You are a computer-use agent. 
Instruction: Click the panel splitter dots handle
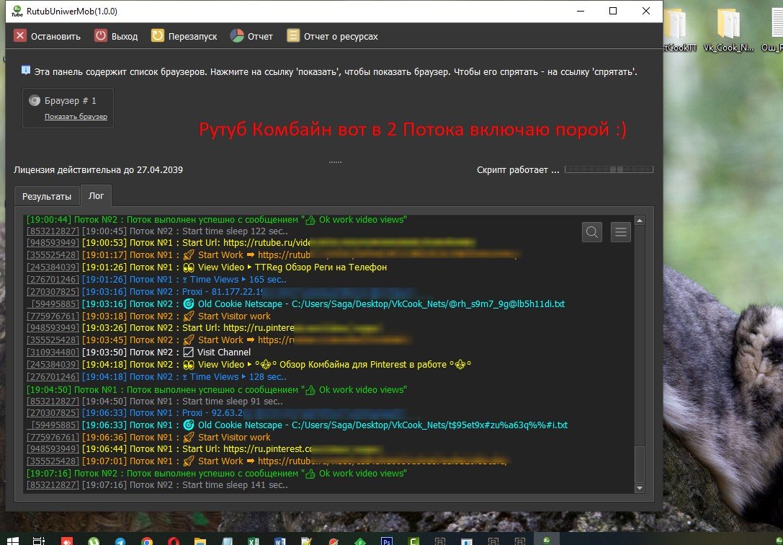pos(335,161)
